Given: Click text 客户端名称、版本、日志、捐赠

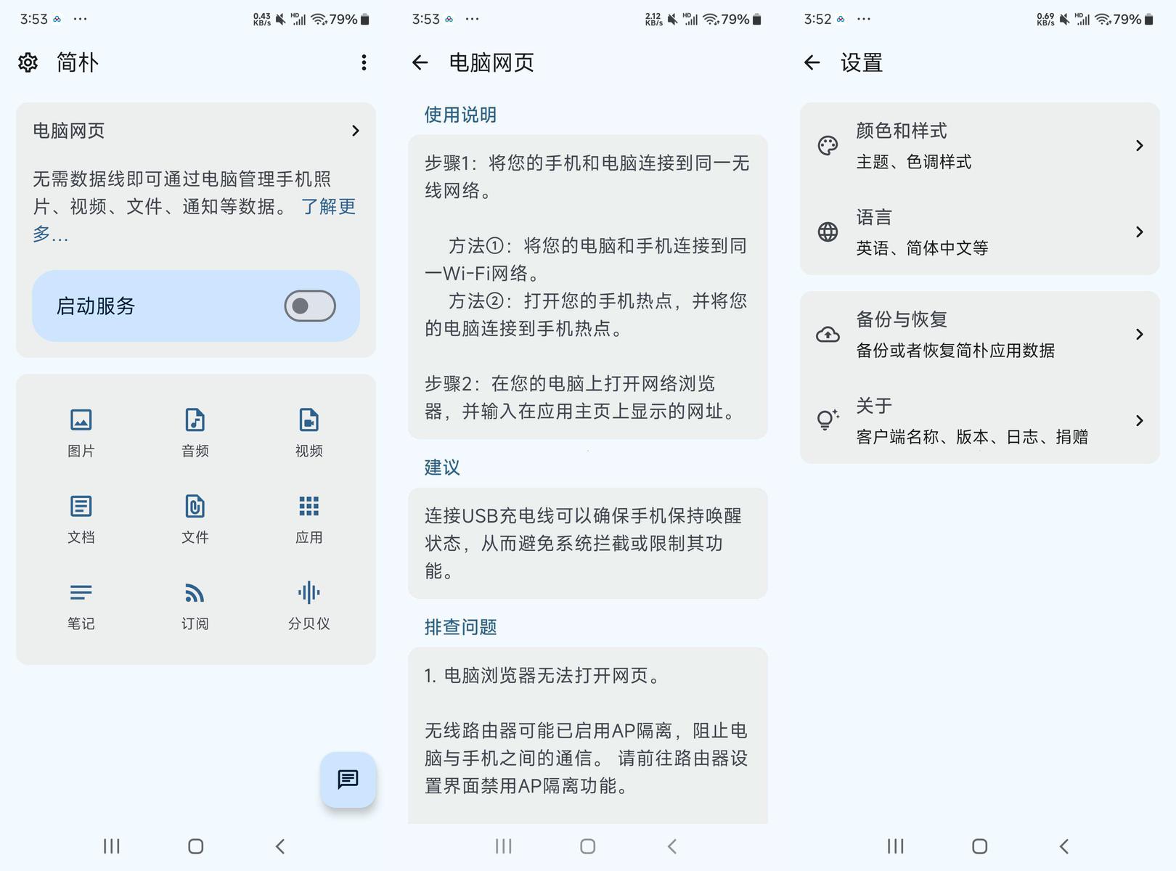Looking at the screenshot, I should click(x=972, y=437).
